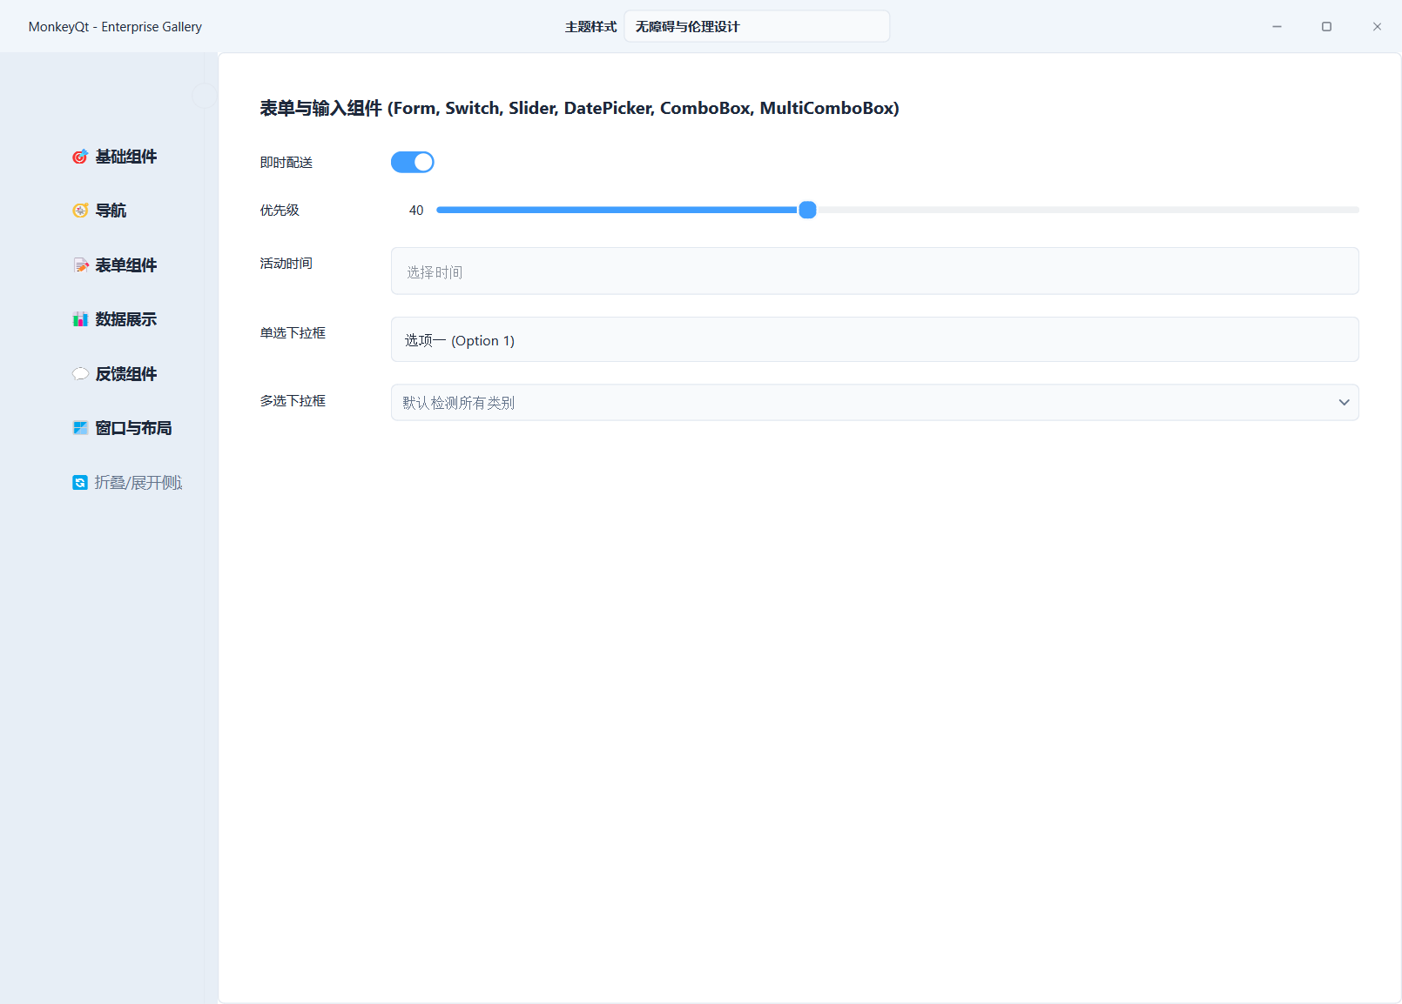The image size is (1402, 1004).
Task: Toggle the 即时配送 switch off
Action: click(x=413, y=162)
